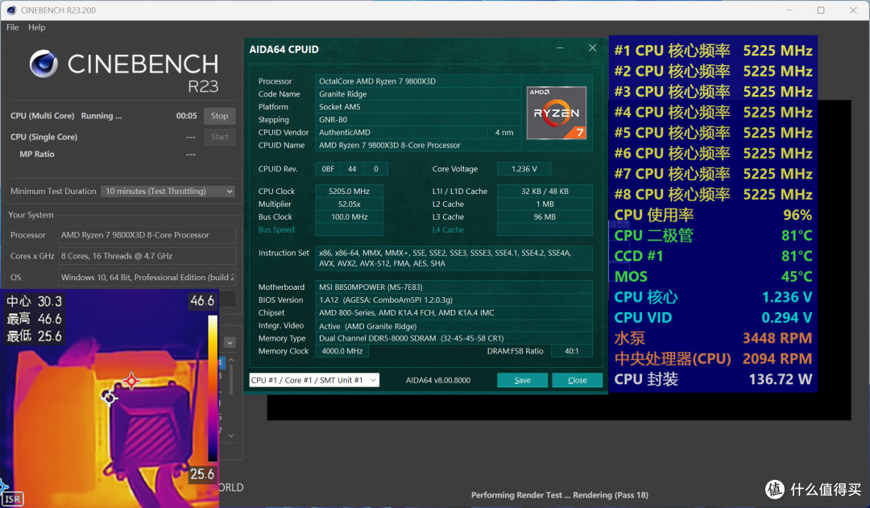Click the Memory Clock value 4000.0 MHz
Image resolution: width=870 pixels, height=508 pixels.
click(342, 351)
